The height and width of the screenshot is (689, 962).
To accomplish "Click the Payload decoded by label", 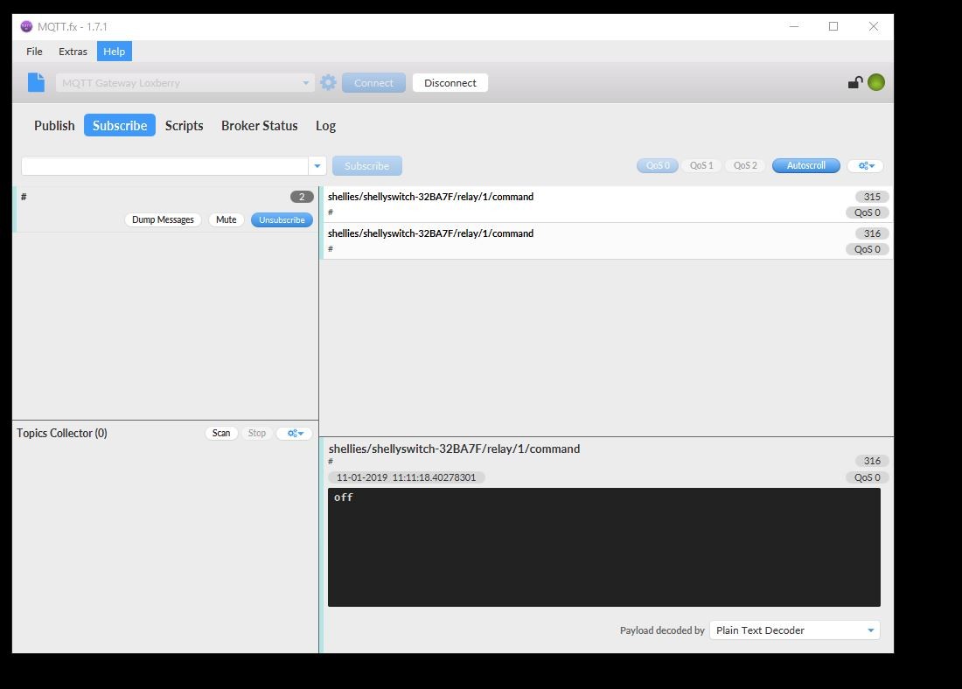I will [x=662, y=630].
